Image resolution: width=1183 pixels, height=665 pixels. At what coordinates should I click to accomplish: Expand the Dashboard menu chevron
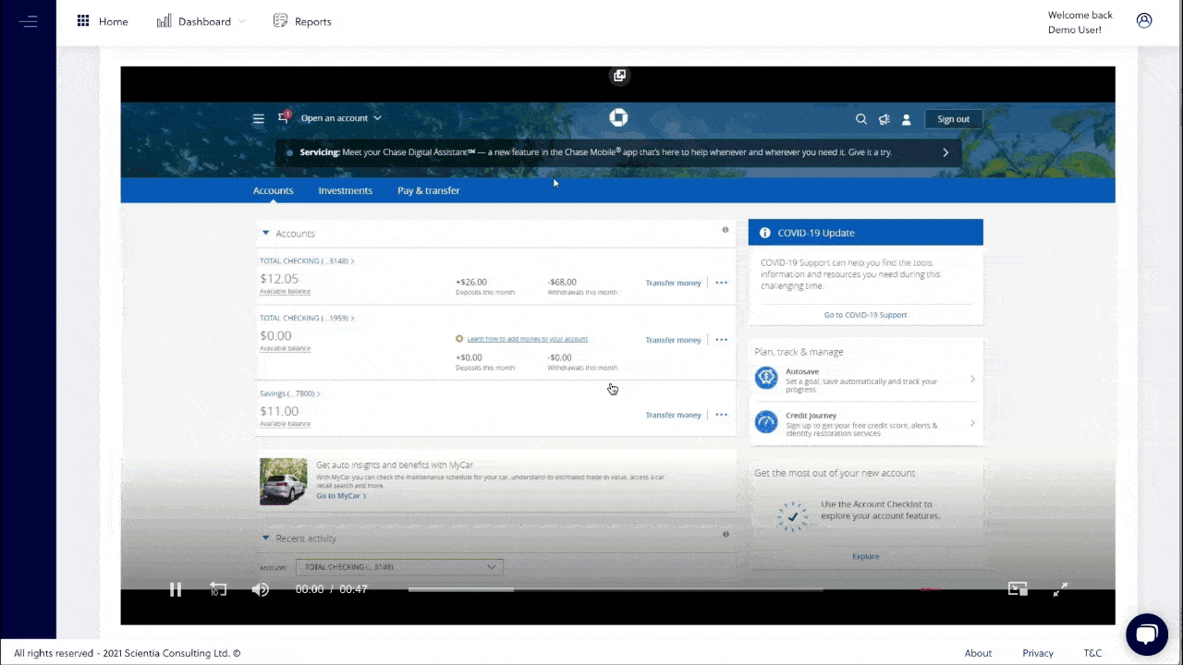(242, 21)
